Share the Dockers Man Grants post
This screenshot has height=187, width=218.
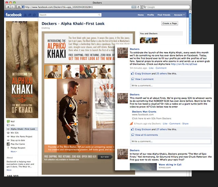185,123
